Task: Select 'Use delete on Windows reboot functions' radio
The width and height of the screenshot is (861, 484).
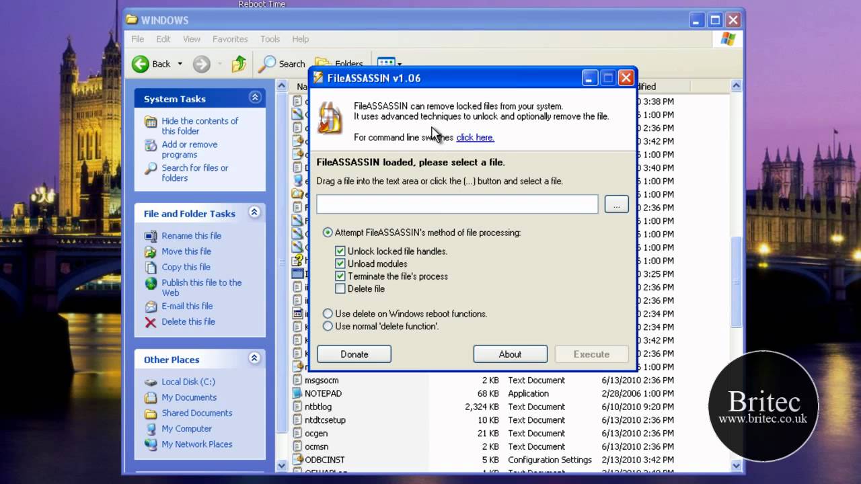Action: point(328,314)
